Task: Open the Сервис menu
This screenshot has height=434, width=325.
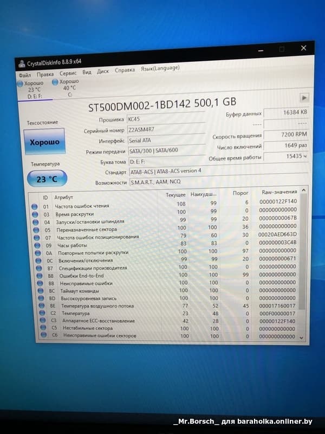Action: (68, 73)
